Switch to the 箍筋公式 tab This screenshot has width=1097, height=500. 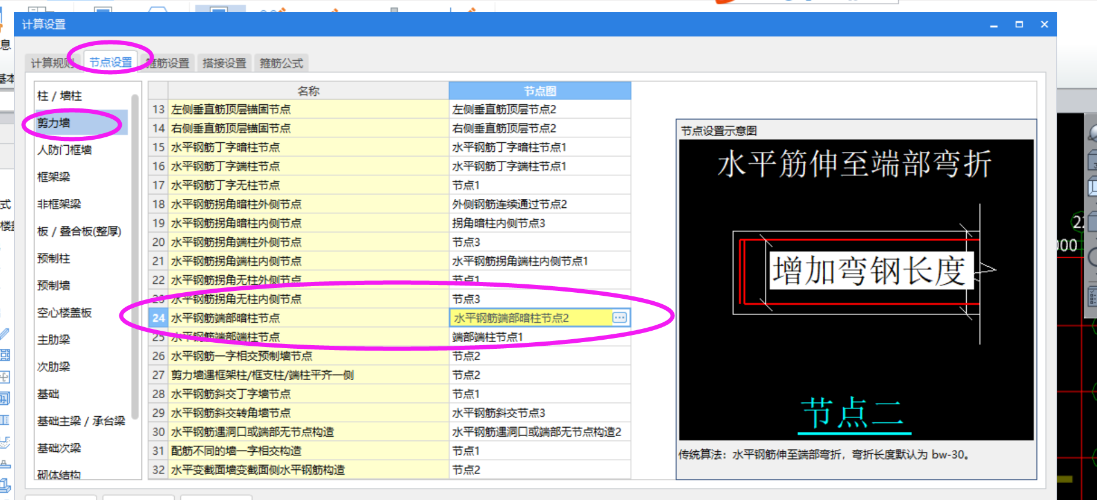(x=281, y=63)
